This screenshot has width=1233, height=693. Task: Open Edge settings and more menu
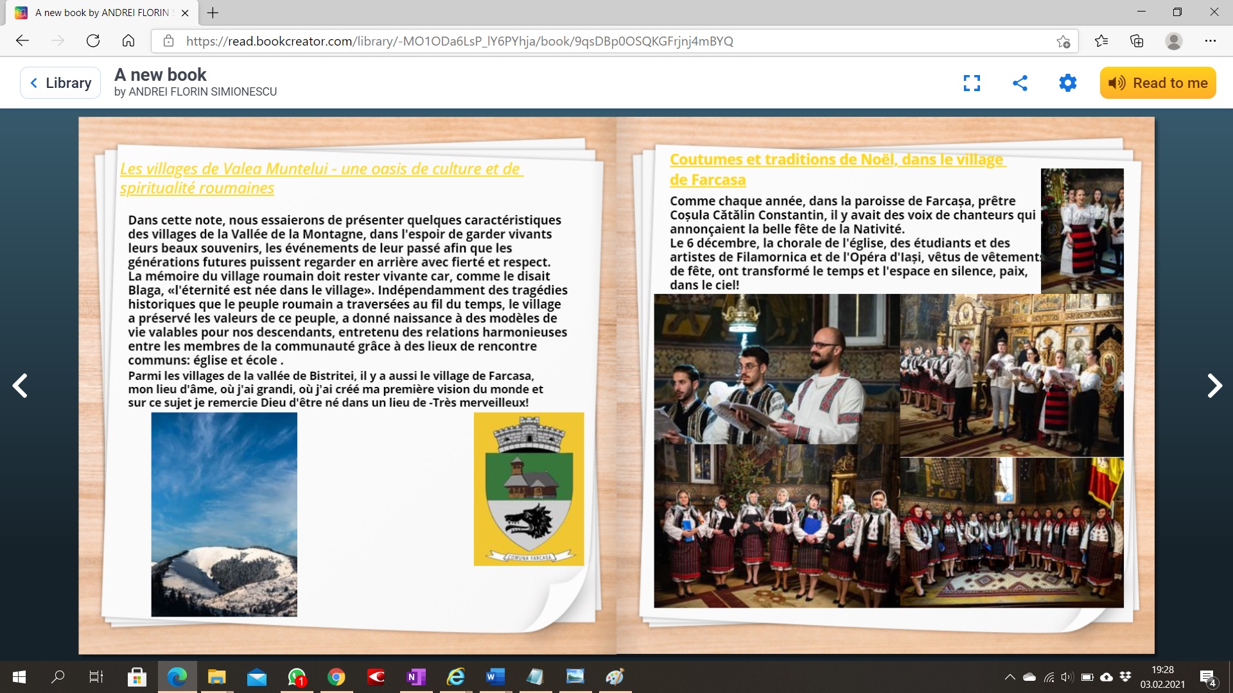(x=1210, y=41)
